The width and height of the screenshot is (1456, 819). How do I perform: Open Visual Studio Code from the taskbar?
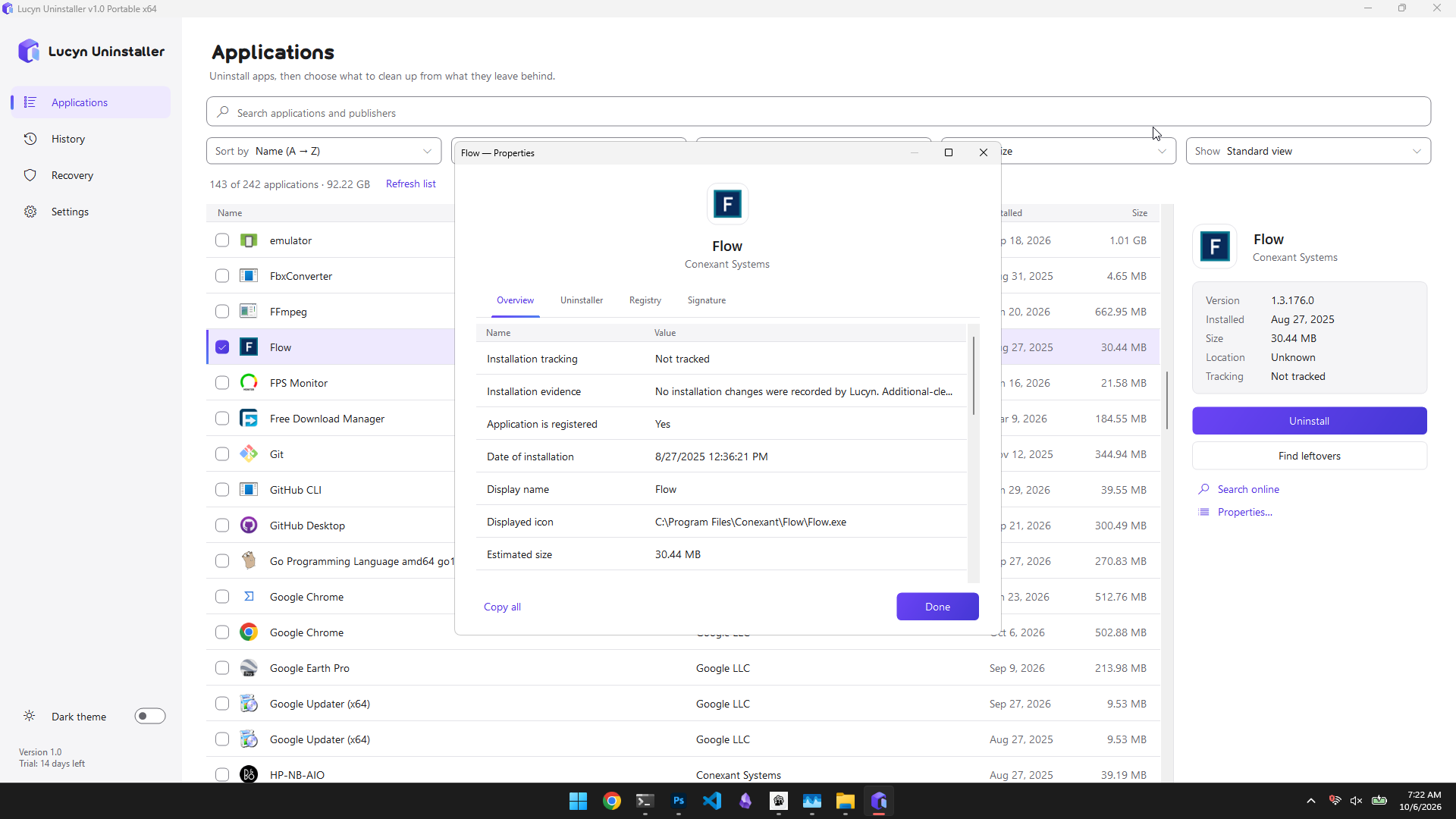click(712, 801)
